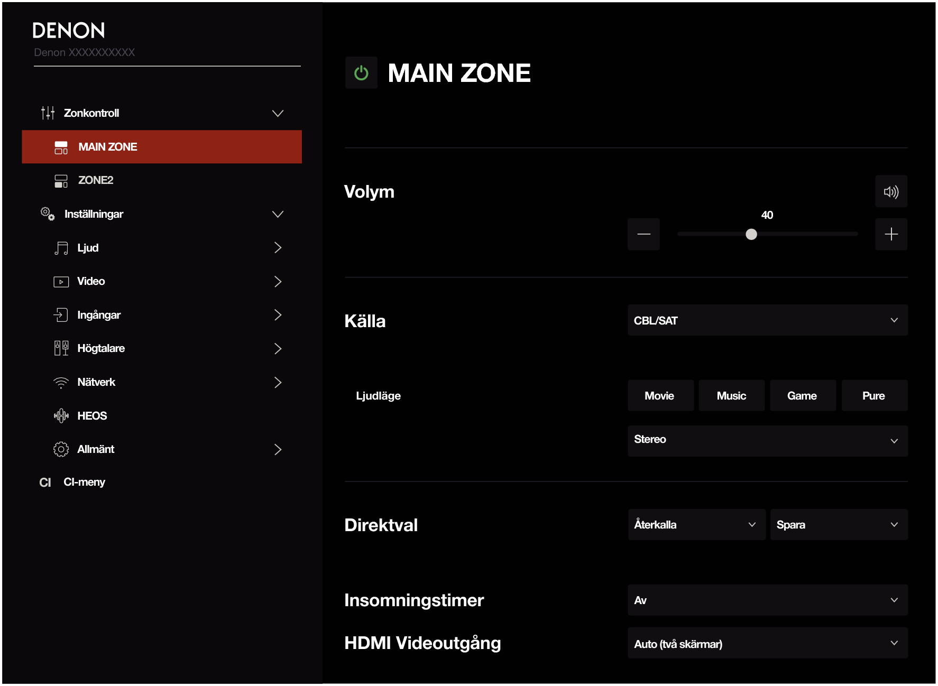
Task: Click the HEOS waveform icon
Action: (x=61, y=416)
